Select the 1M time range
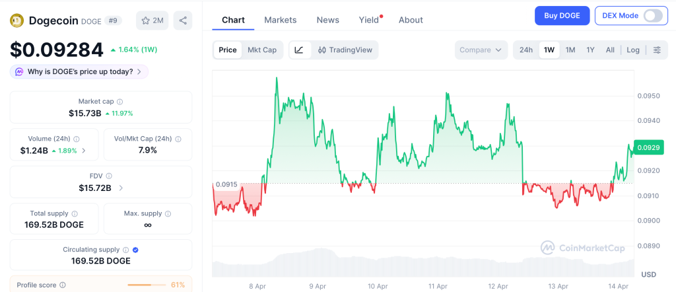 click(570, 50)
